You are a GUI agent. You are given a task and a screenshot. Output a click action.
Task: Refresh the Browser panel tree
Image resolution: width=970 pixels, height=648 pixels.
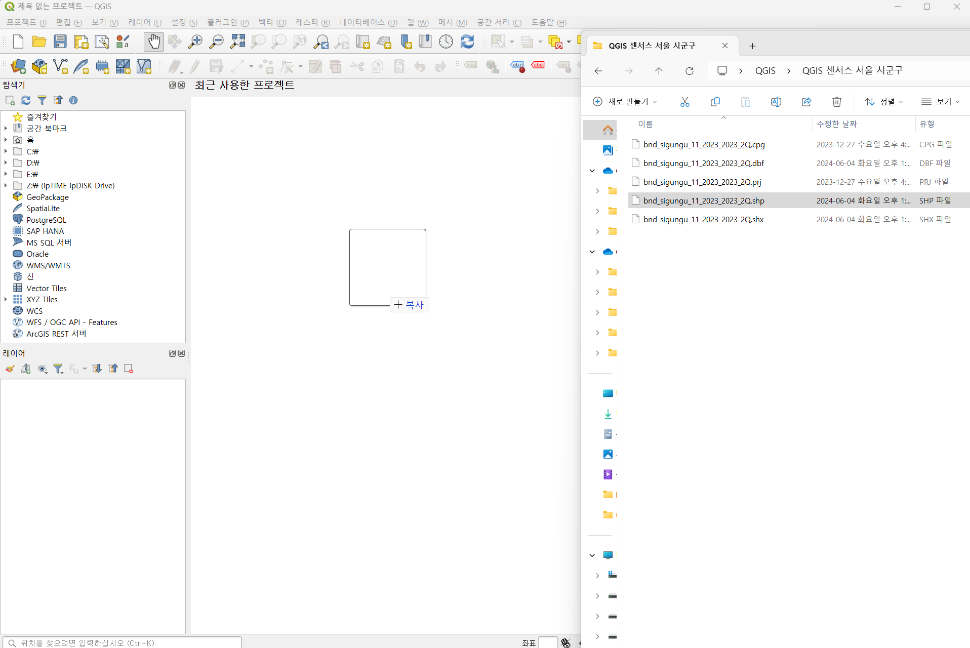(26, 100)
